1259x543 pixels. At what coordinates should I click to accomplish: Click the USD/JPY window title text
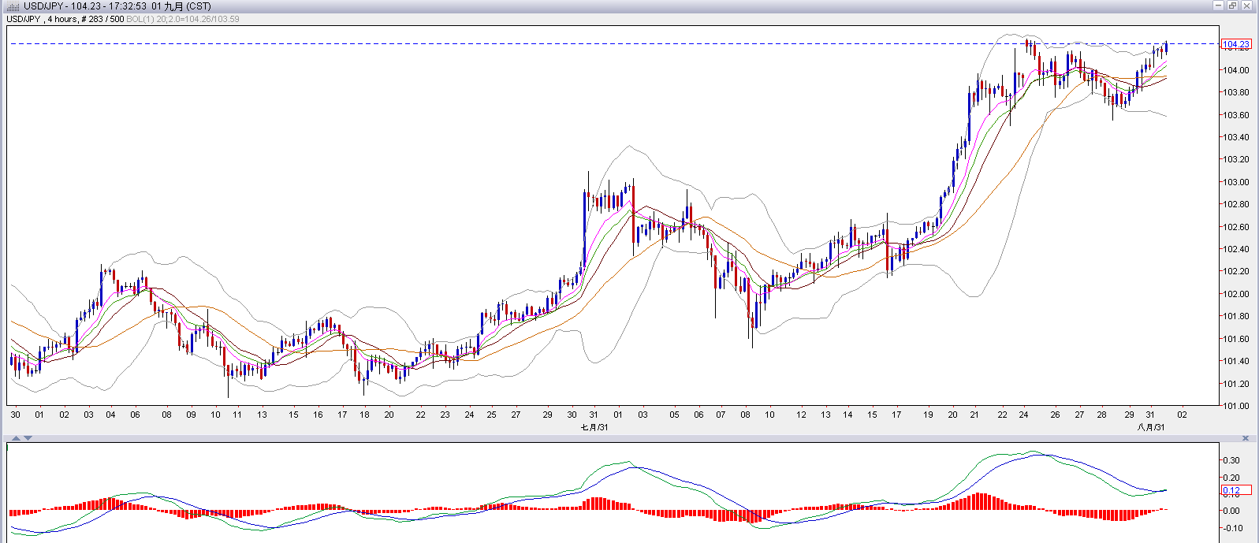click(x=117, y=6)
